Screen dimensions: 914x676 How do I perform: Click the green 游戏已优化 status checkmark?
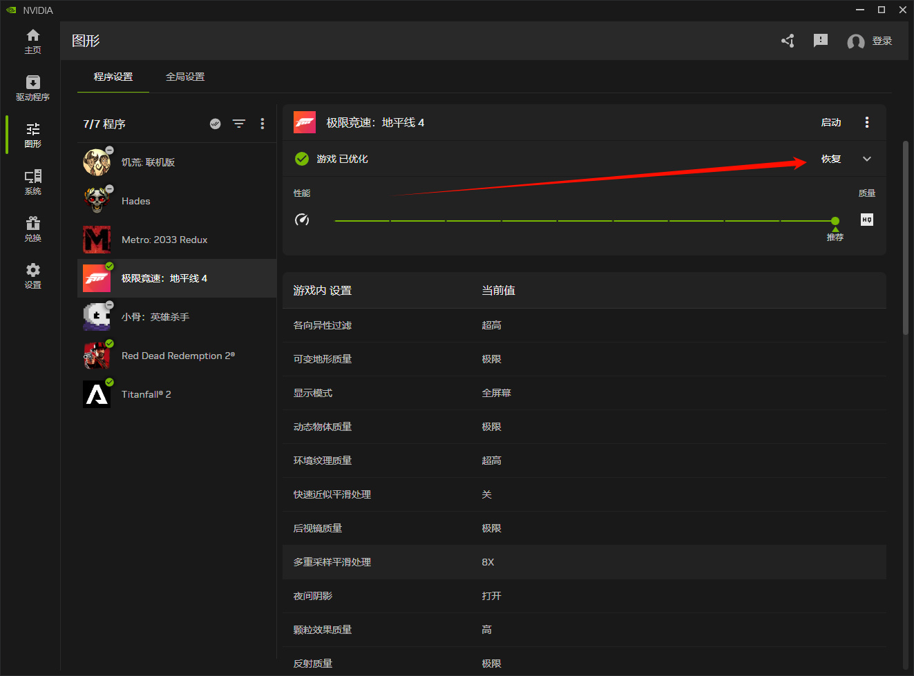302,159
